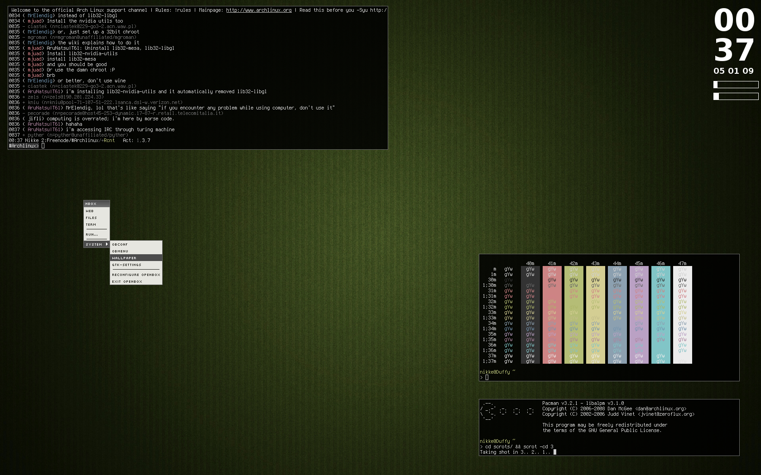
Task: Select Exit Openbox
Action: (136, 281)
